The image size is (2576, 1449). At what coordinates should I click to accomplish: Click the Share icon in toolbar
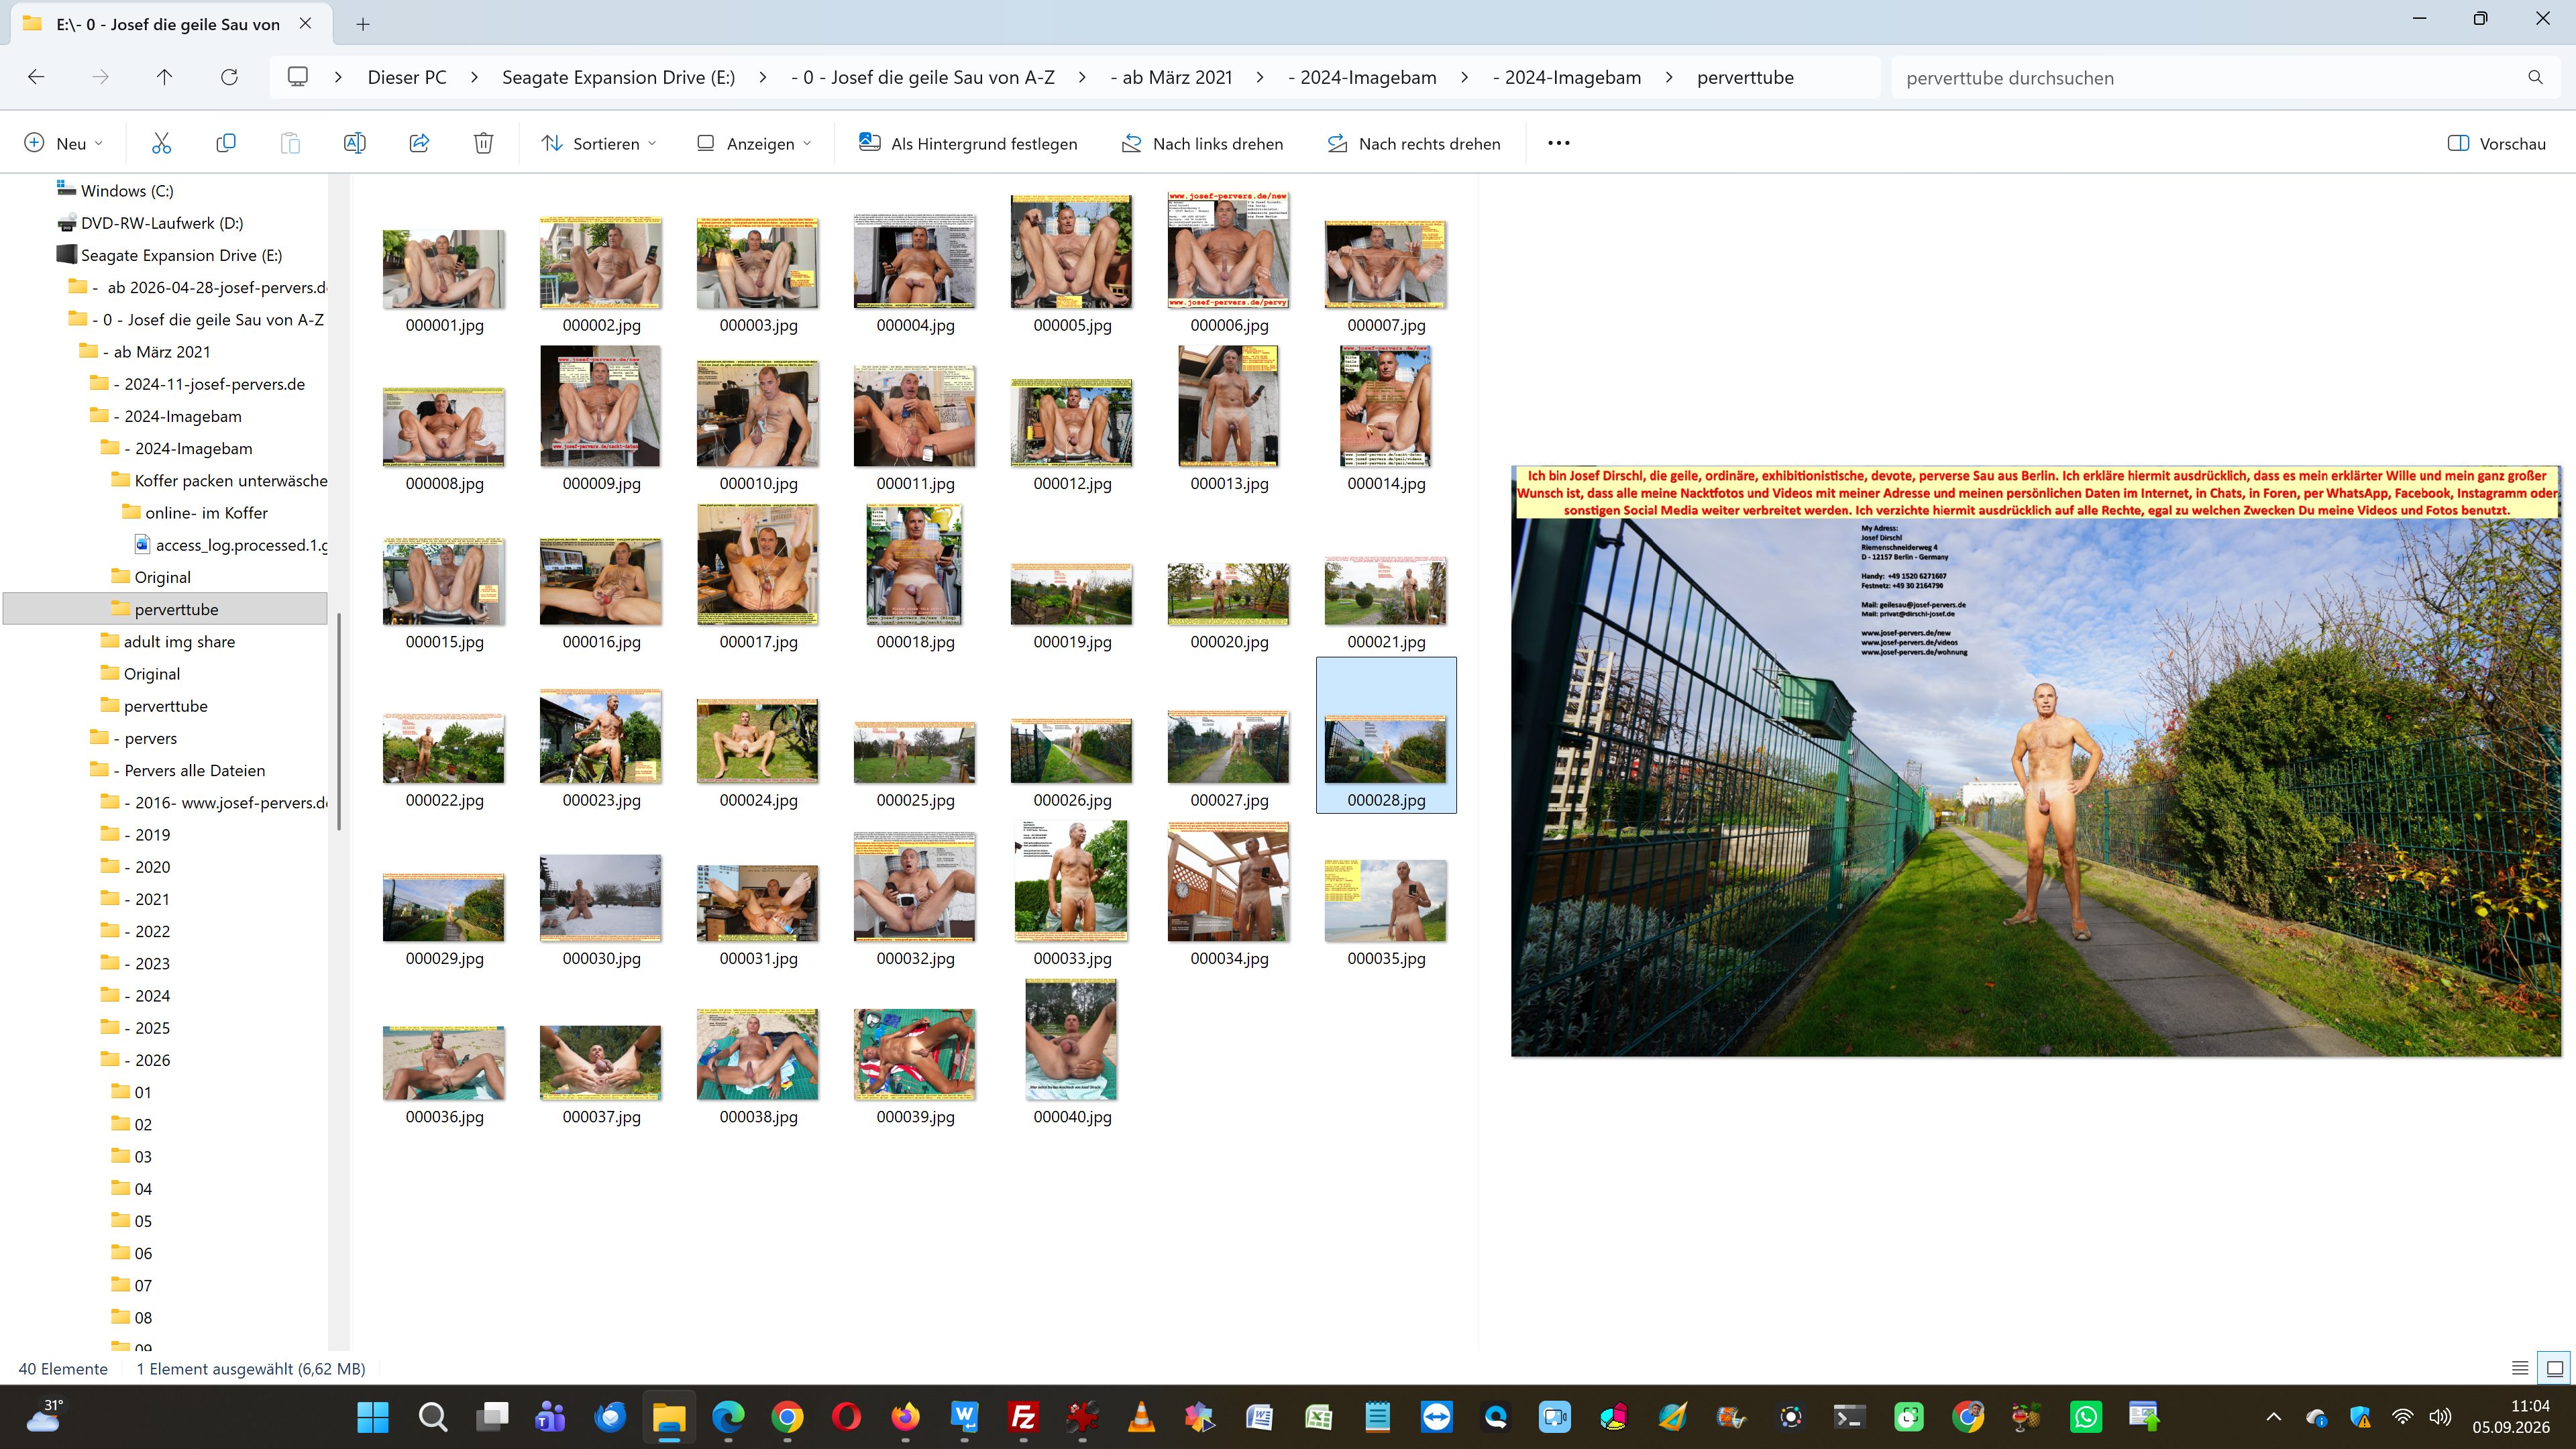tap(419, 143)
